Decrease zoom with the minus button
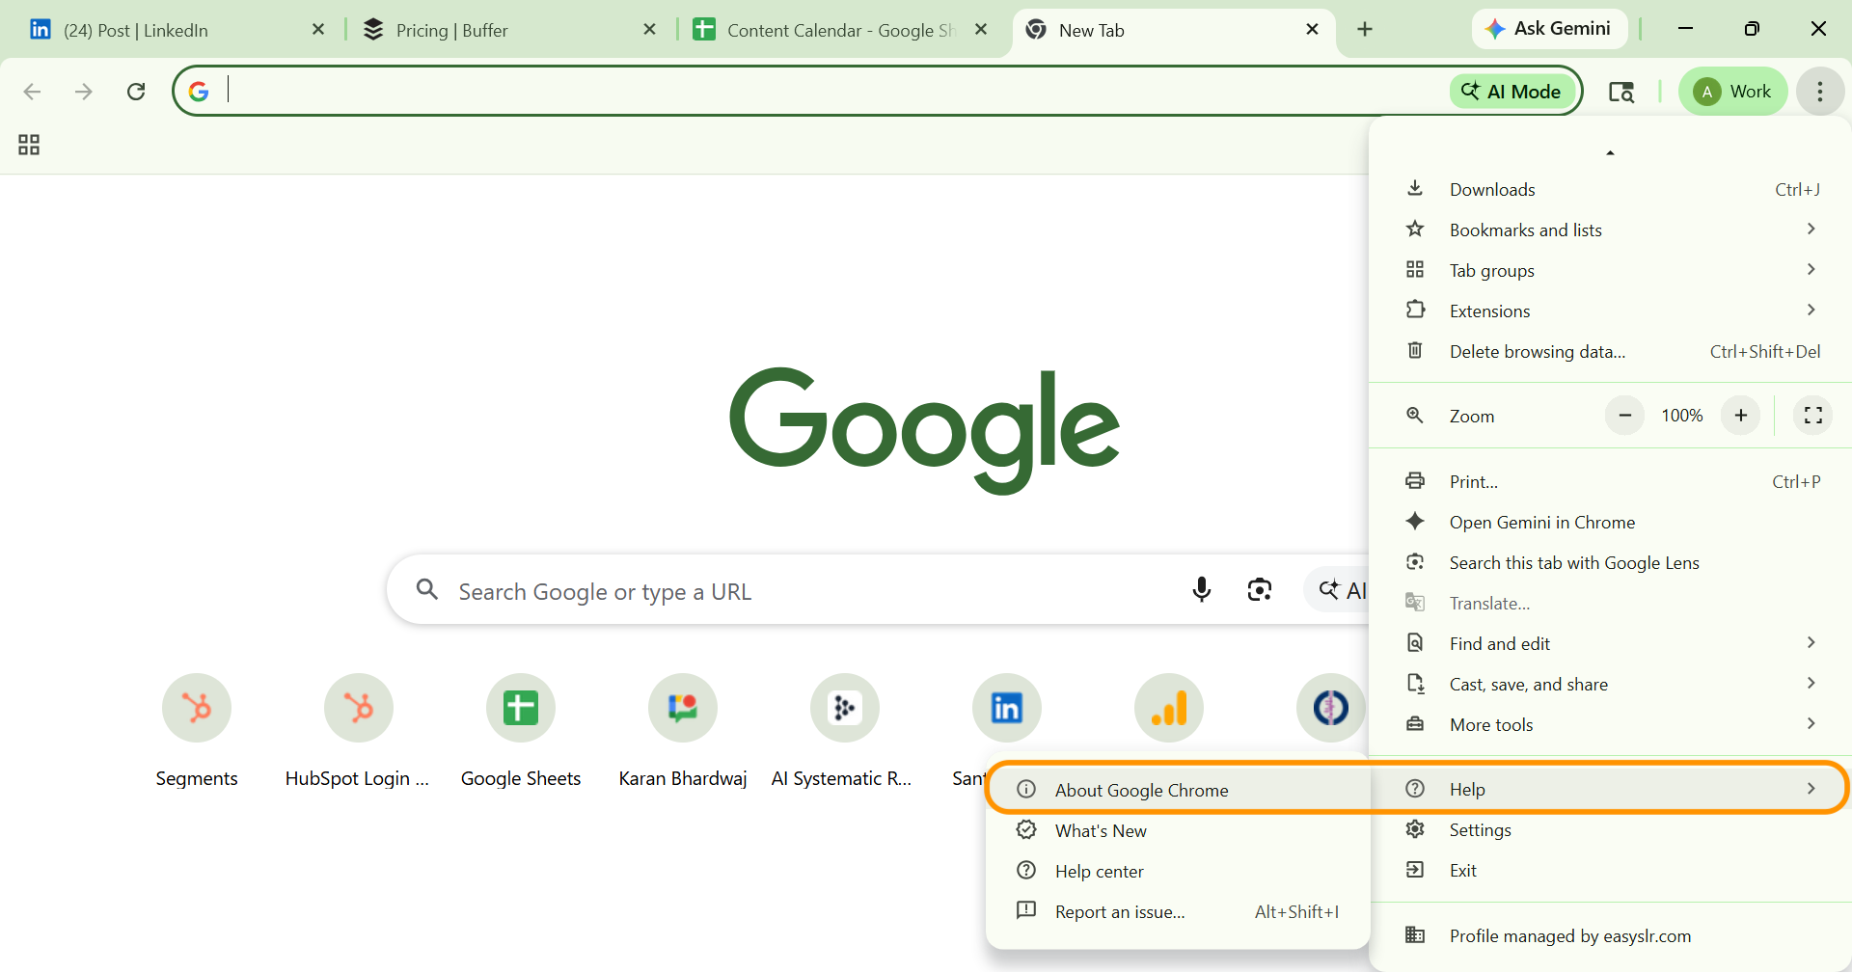Image resolution: width=1852 pixels, height=973 pixels. [1624, 416]
